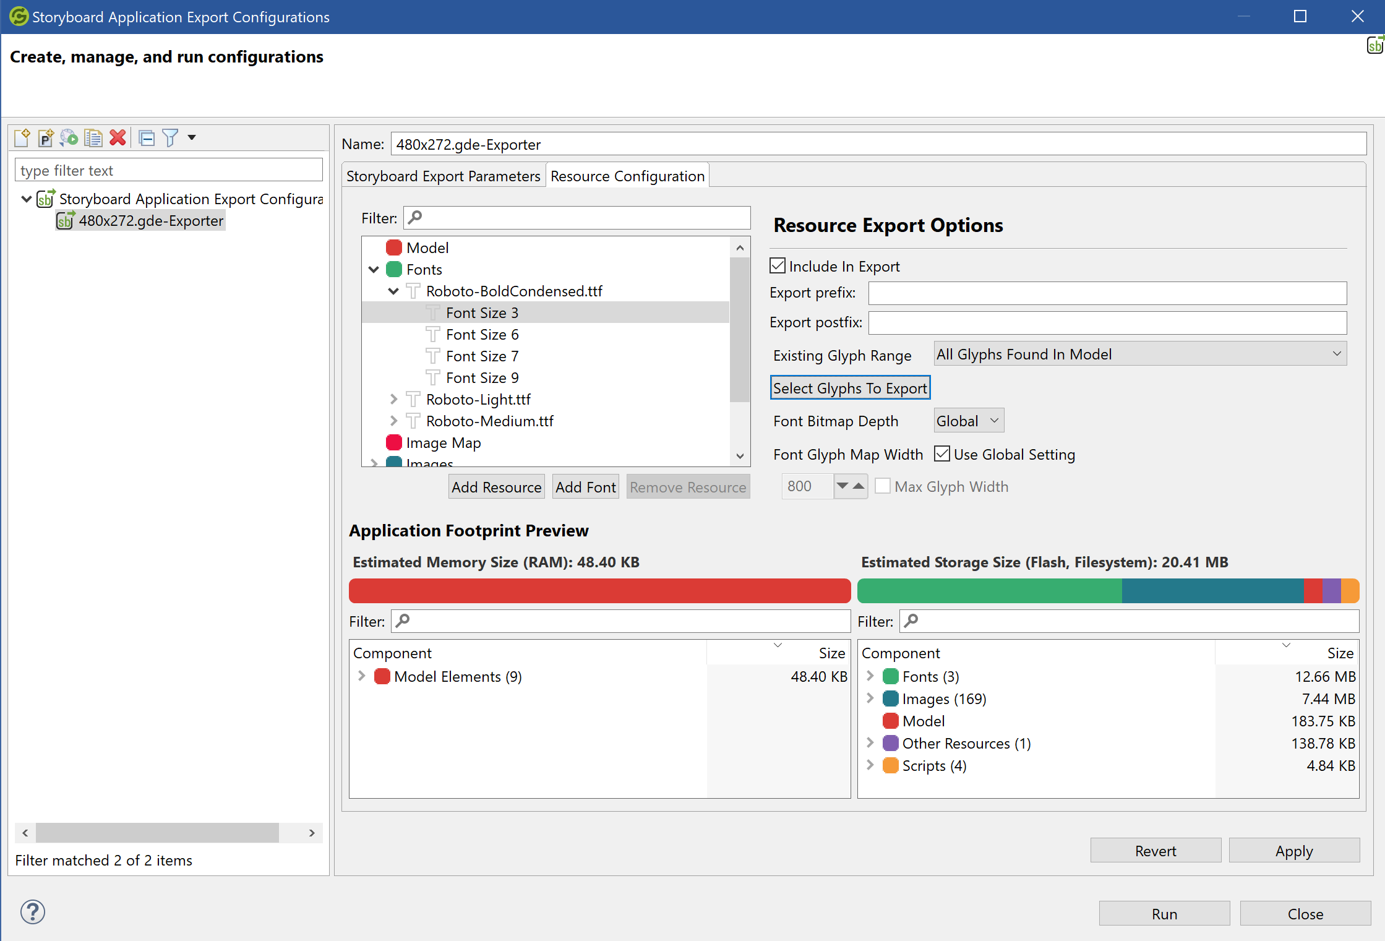Open Font Bitmap Depth dropdown
The height and width of the screenshot is (941, 1385).
[x=969, y=421]
